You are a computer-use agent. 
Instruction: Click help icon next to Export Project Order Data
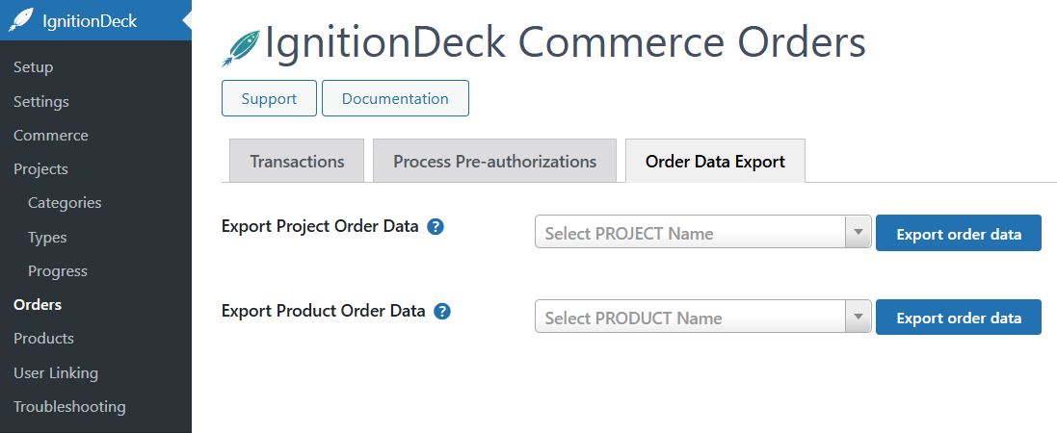(436, 227)
